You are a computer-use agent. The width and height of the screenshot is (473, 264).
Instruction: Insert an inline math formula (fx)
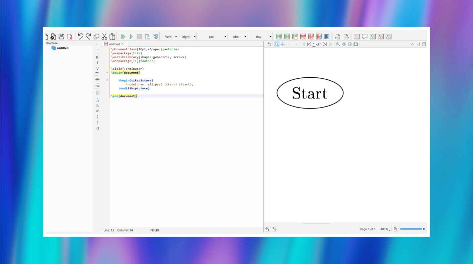click(x=97, y=100)
